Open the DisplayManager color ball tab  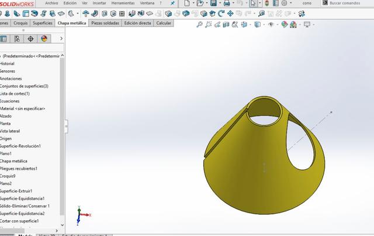point(44,39)
